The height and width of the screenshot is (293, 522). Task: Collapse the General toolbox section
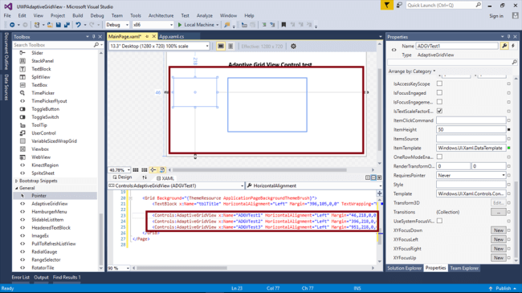[x=16, y=188]
